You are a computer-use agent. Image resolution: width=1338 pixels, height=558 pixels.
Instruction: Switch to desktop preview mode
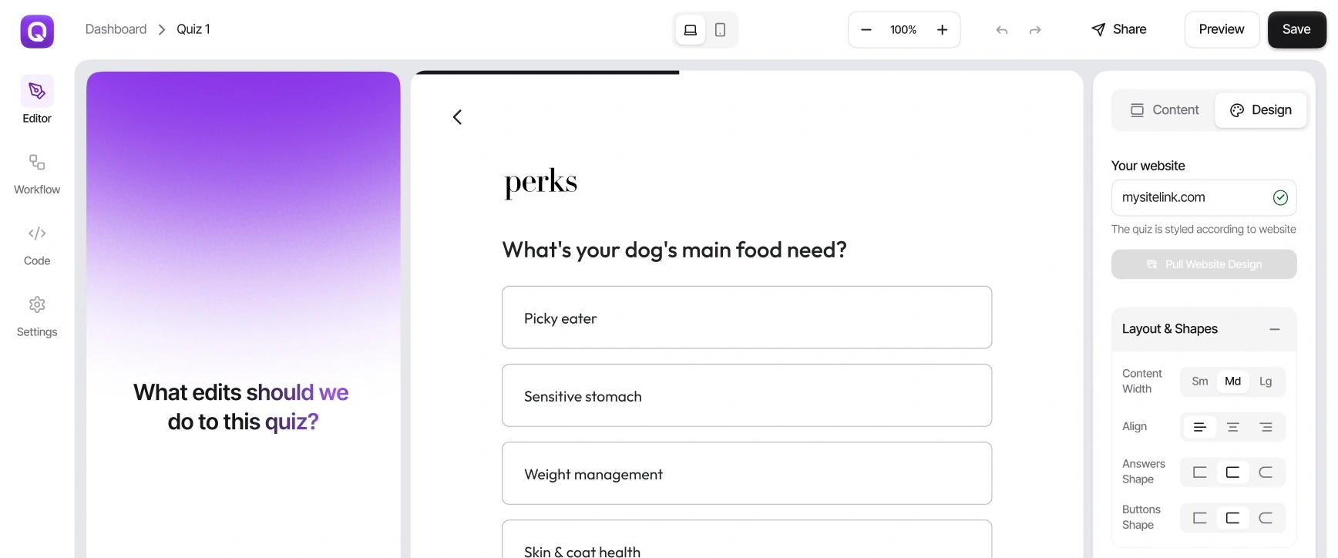point(691,30)
